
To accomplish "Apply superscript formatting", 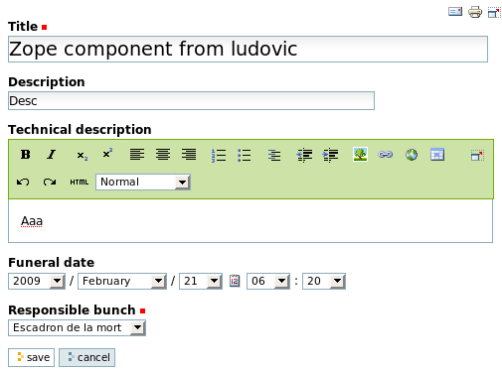I will coord(107,154).
